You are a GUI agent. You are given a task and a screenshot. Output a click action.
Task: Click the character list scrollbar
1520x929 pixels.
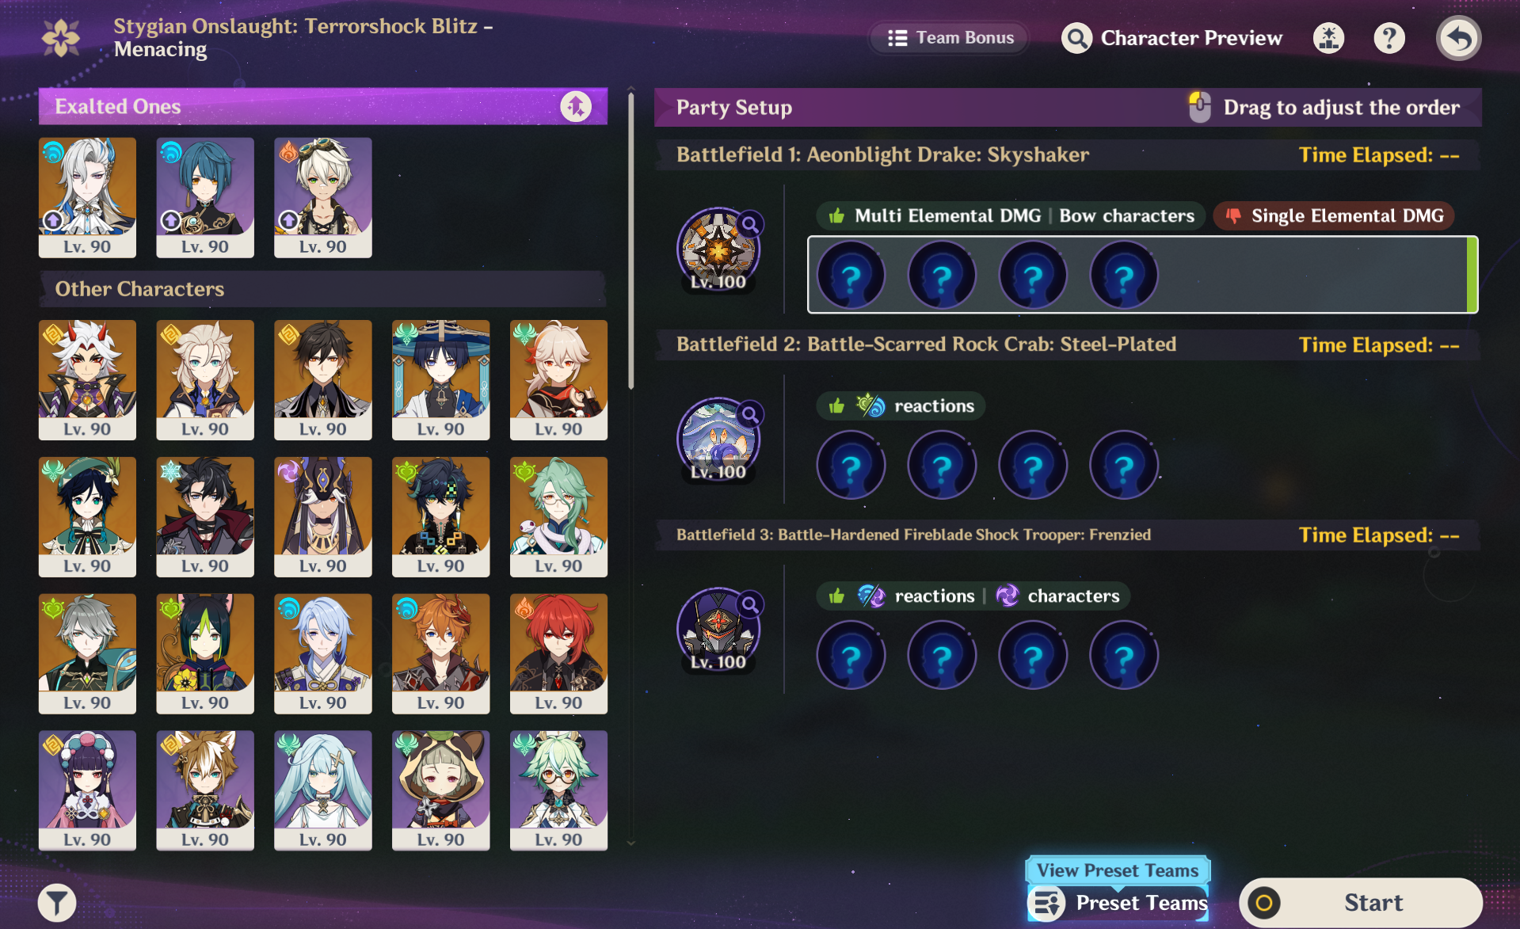click(x=630, y=242)
